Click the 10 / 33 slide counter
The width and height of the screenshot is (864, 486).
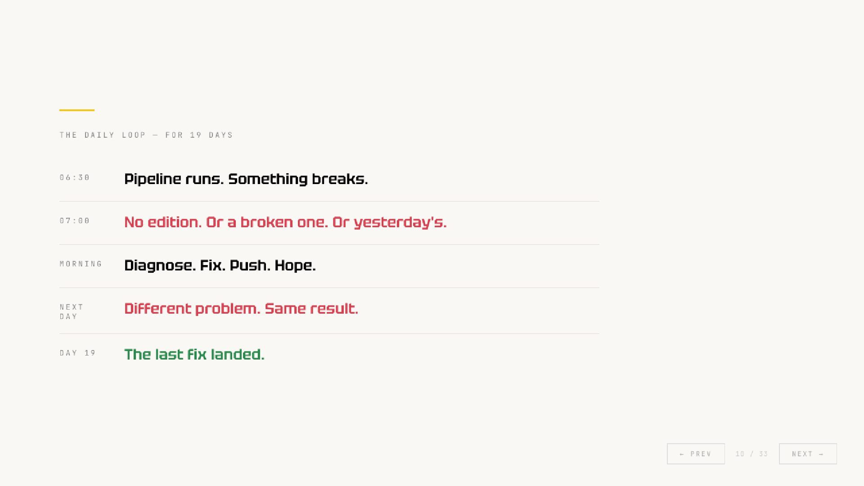[x=751, y=454]
